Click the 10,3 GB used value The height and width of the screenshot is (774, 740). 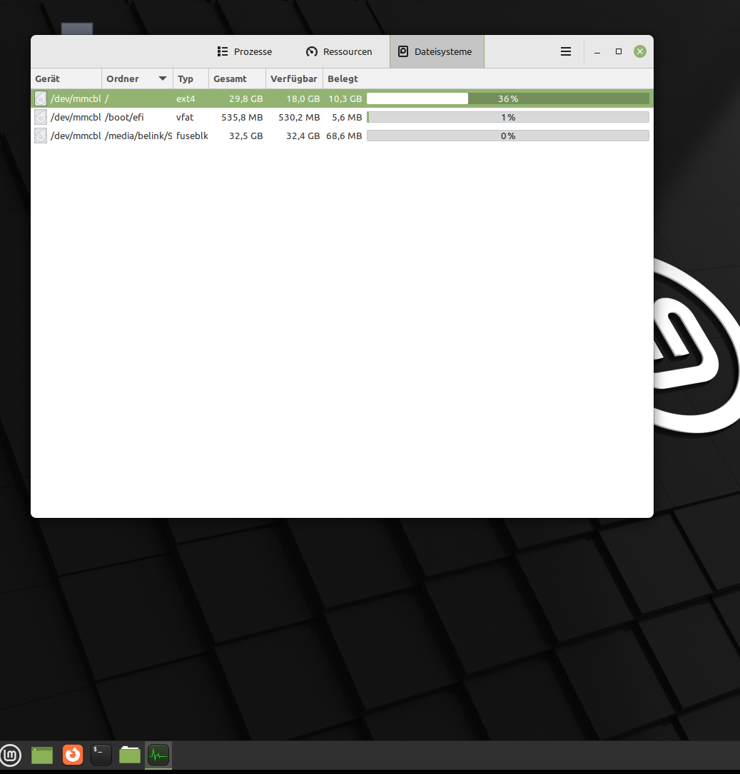pos(345,98)
